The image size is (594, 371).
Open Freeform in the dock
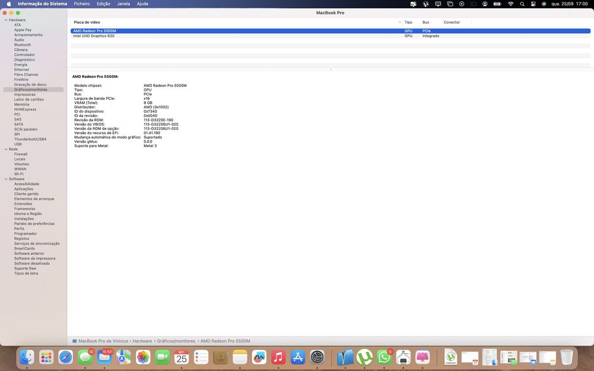click(259, 357)
